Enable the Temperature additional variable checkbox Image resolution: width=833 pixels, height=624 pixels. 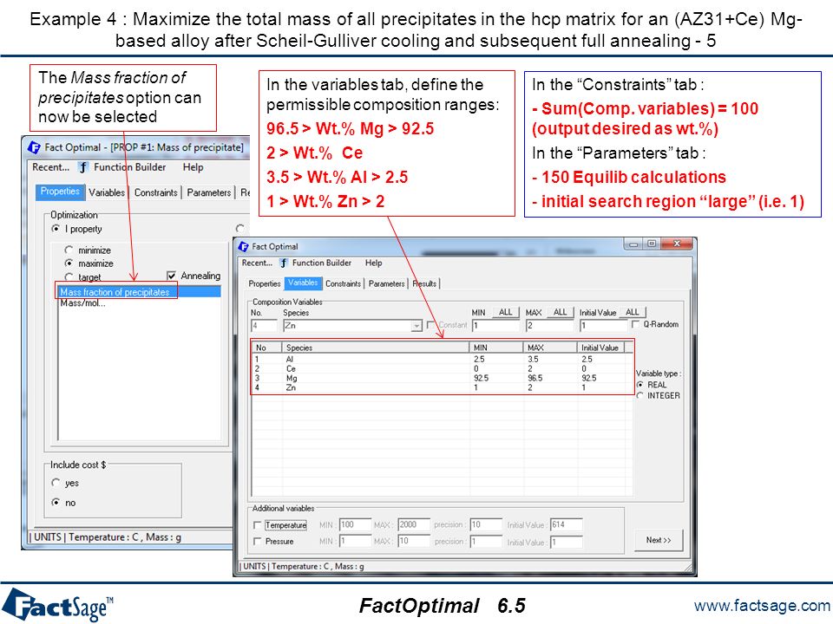click(257, 525)
